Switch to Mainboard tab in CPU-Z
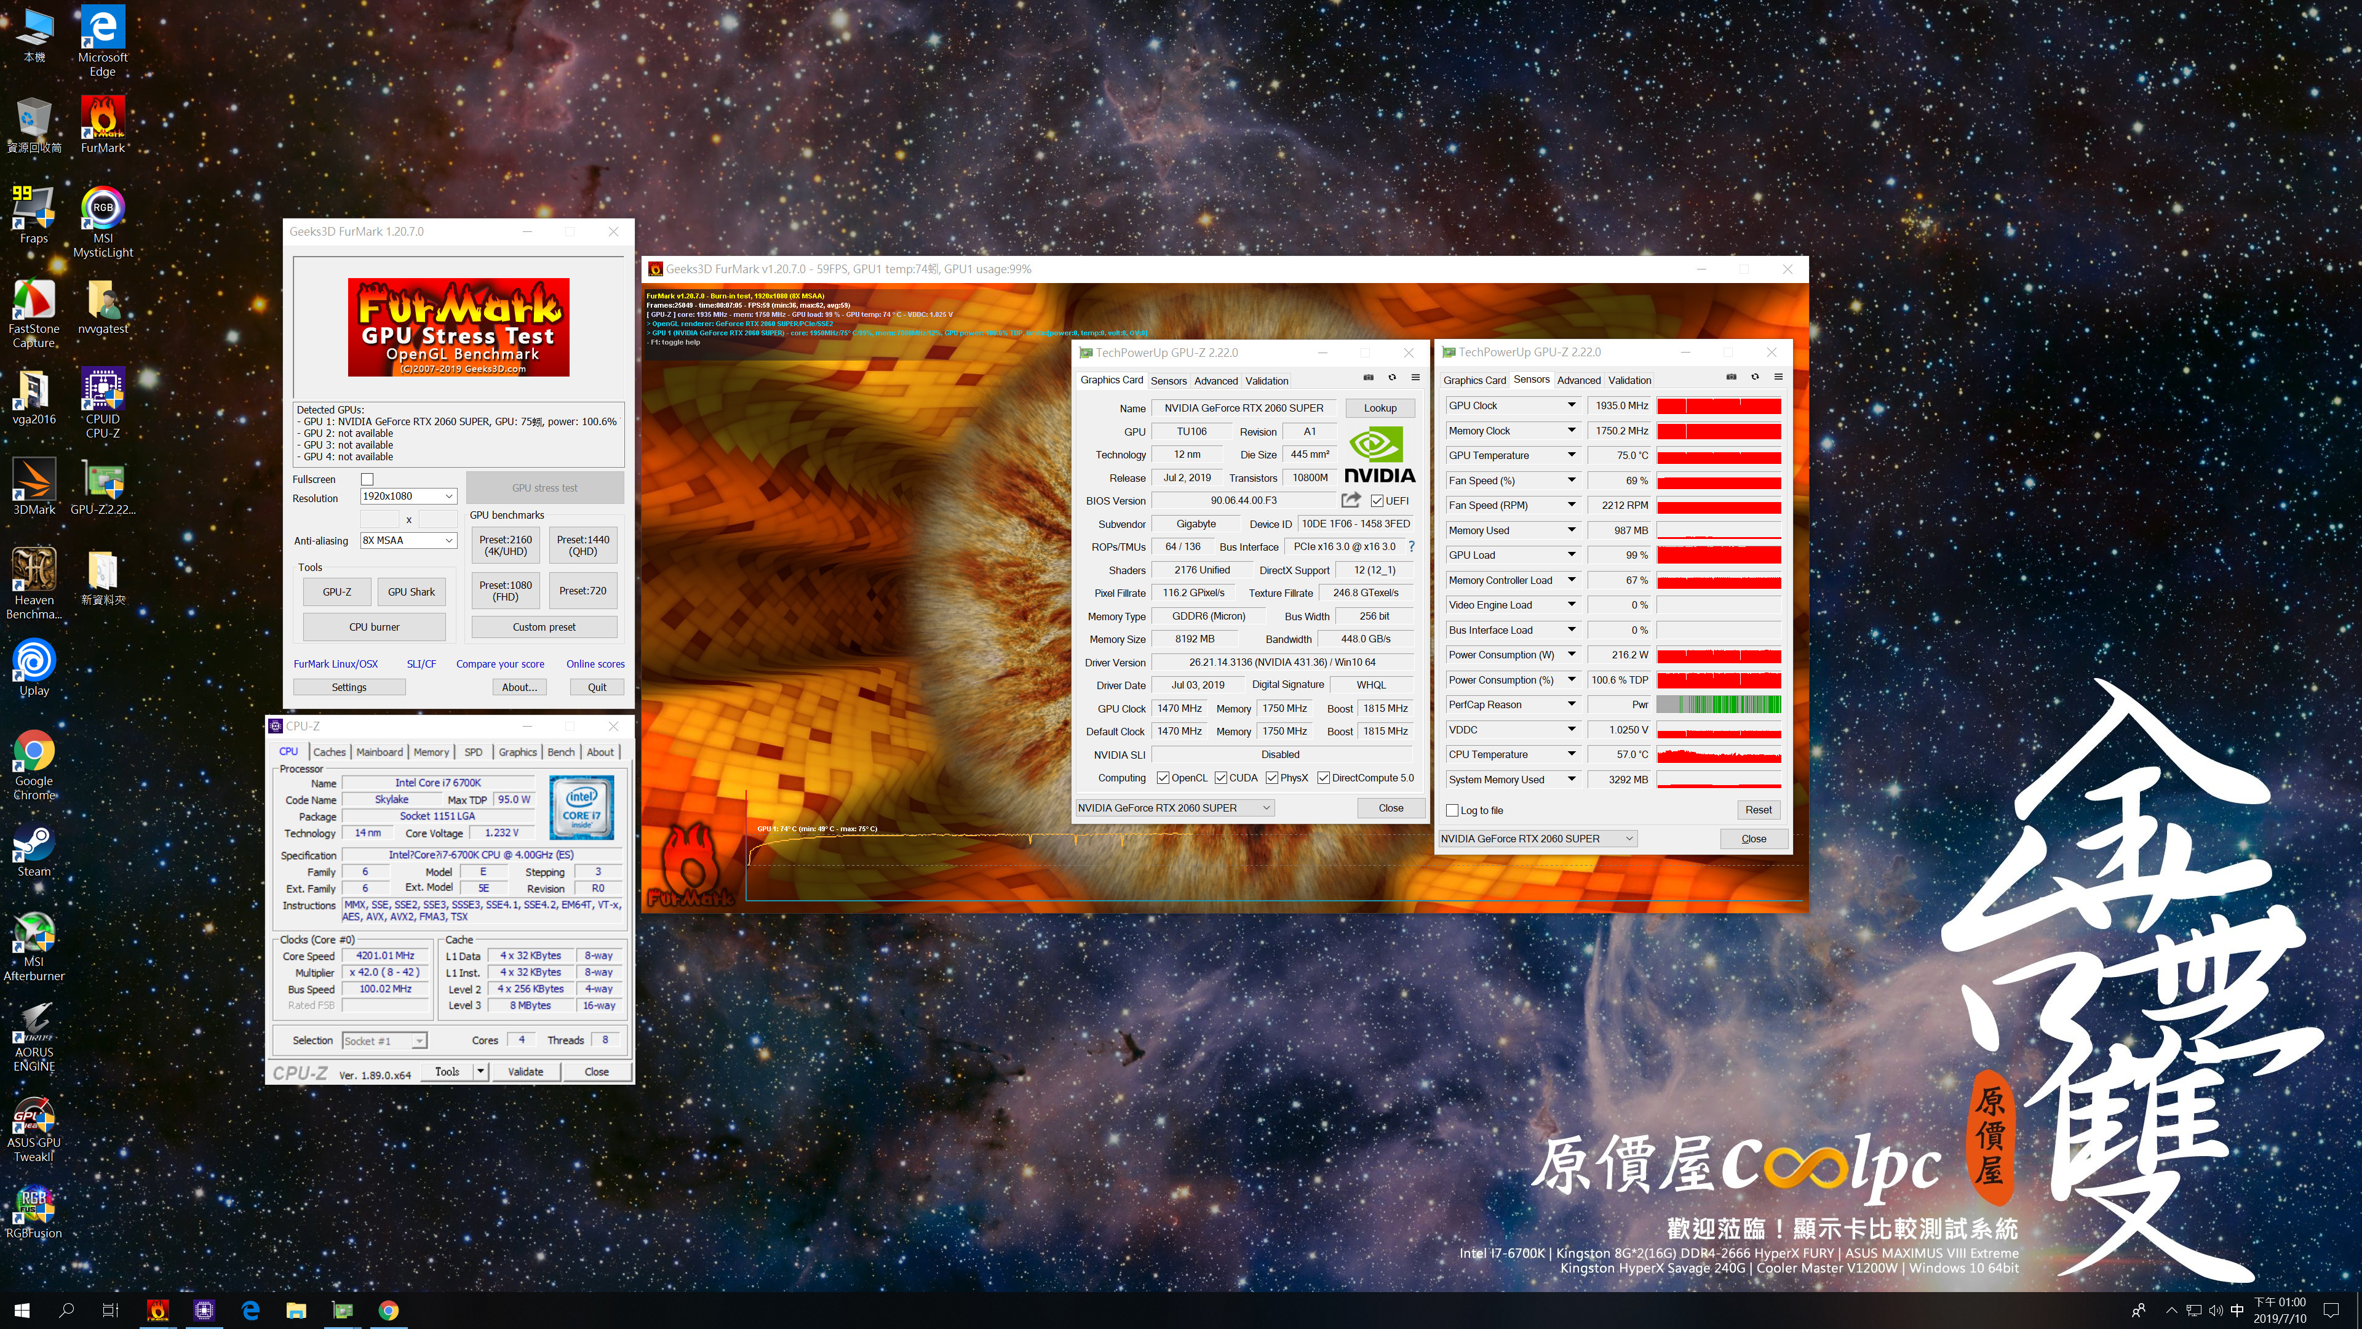Viewport: 2362px width, 1329px height. tap(380, 752)
